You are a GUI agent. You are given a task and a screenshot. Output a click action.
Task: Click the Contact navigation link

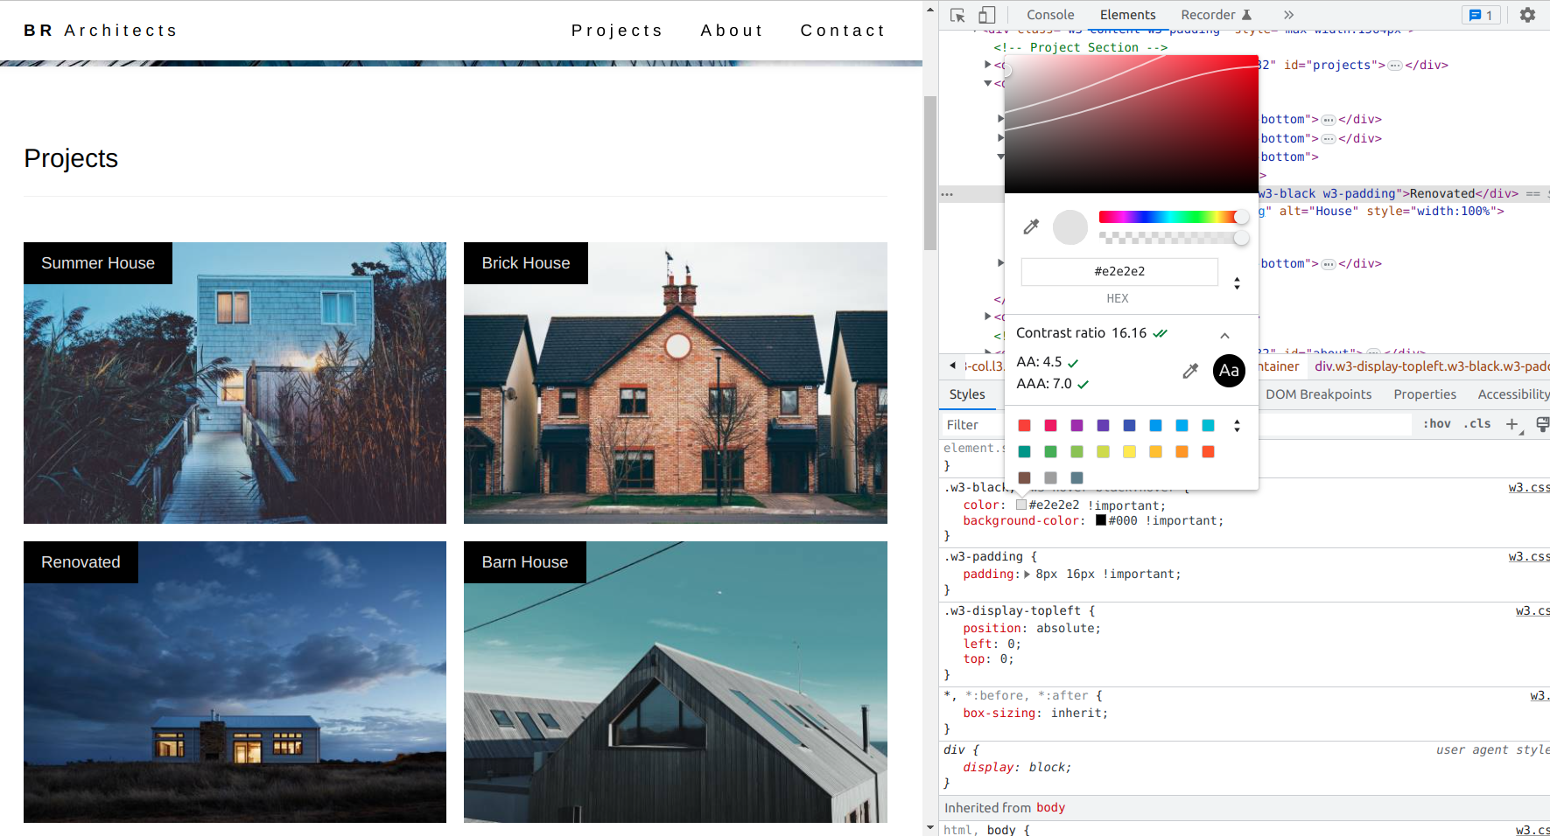tap(842, 30)
